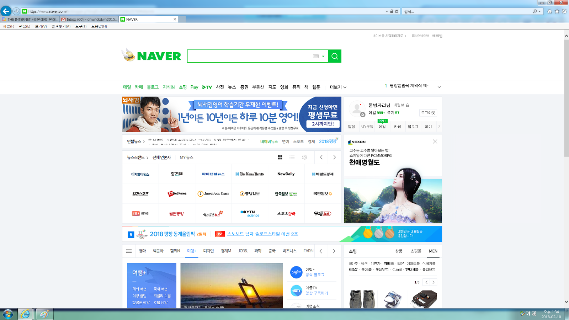The image size is (569, 320).
Task: Select the 여행+ topic tab
Action: point(191,251)
